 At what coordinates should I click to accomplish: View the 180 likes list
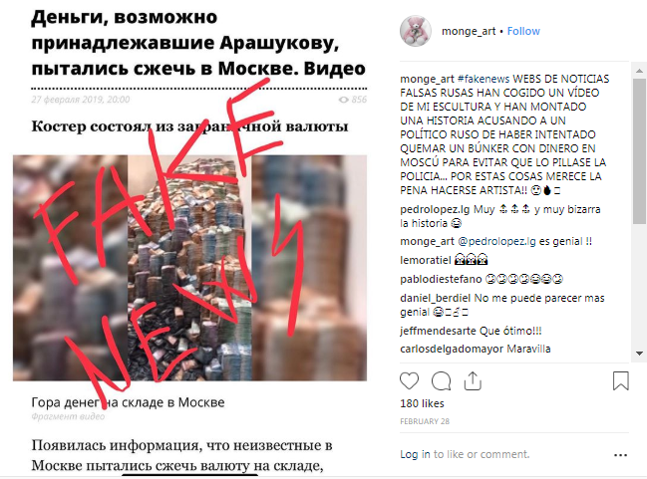pyautogui.click(x=422, y=403)
